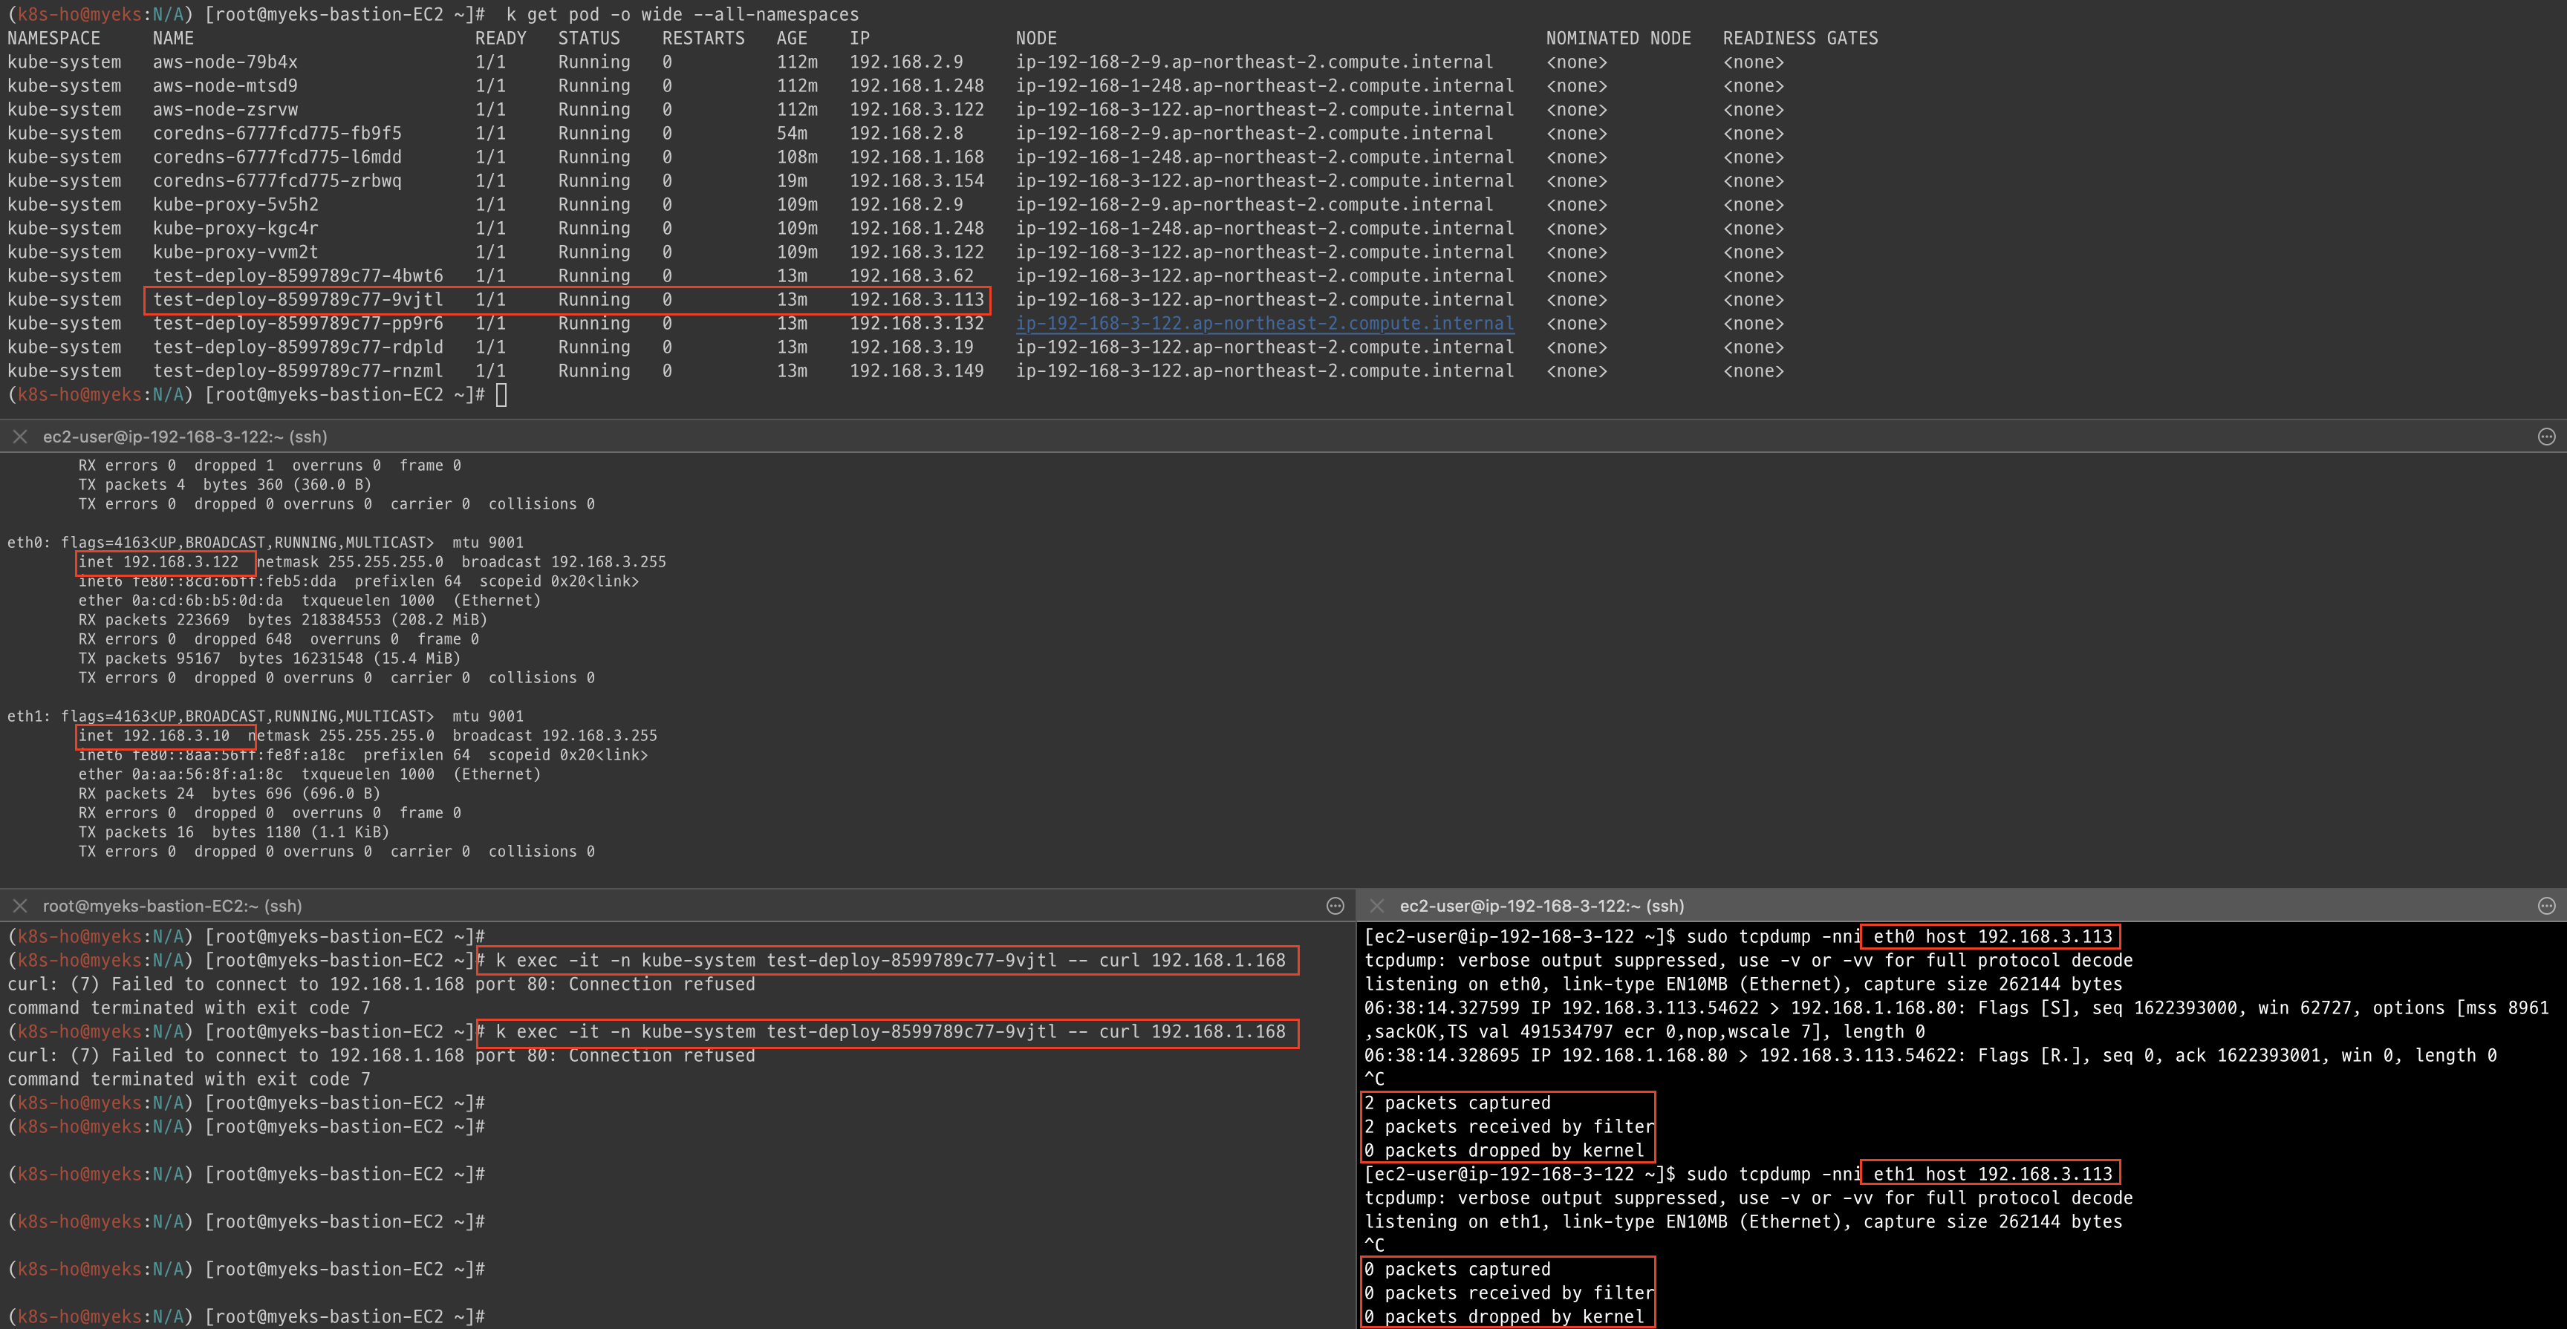The width and height of the screenshot is (2567, 1329).
Task: Click the cursor block at top prompt
Action: (x=501, y=394)
